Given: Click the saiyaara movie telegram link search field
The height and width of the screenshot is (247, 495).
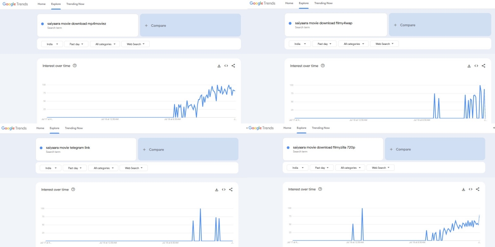Looking at the screenshot, I should pyautogui.click(x=86, y=149).
